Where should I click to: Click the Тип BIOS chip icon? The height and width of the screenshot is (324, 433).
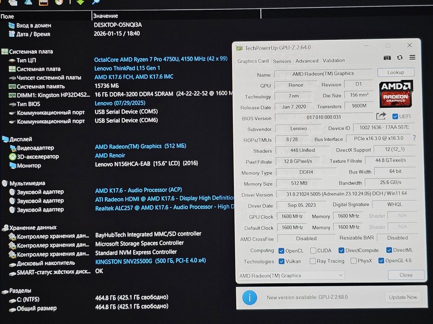(x=13, y=104)
